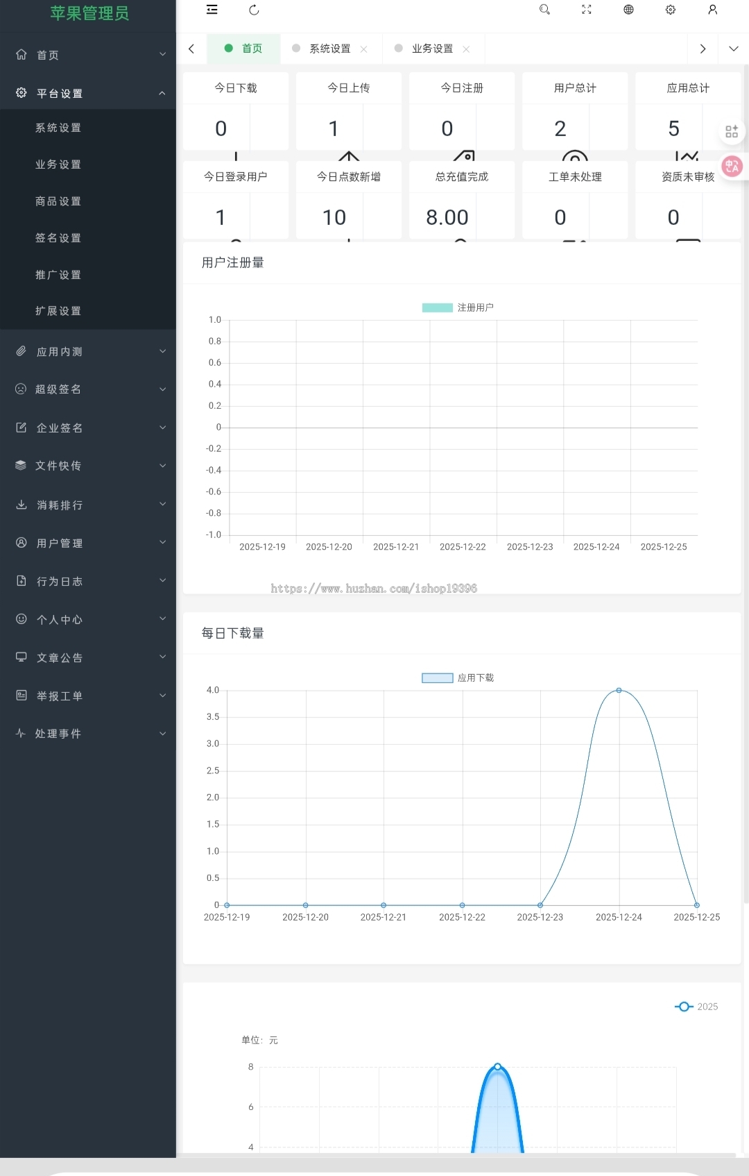Expand the 处理事件 chevron

pos(163,733)
